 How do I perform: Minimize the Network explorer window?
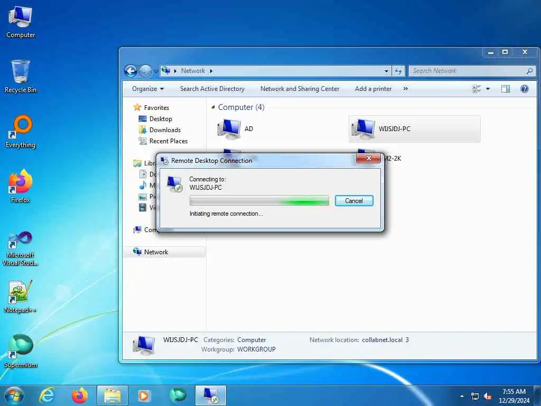pos(491,52)
